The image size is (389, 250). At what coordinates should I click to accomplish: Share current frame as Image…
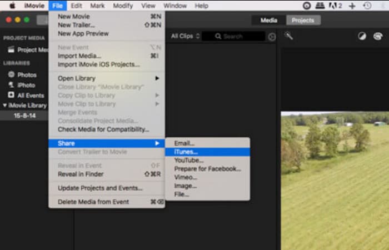click(x=207, y=186)
